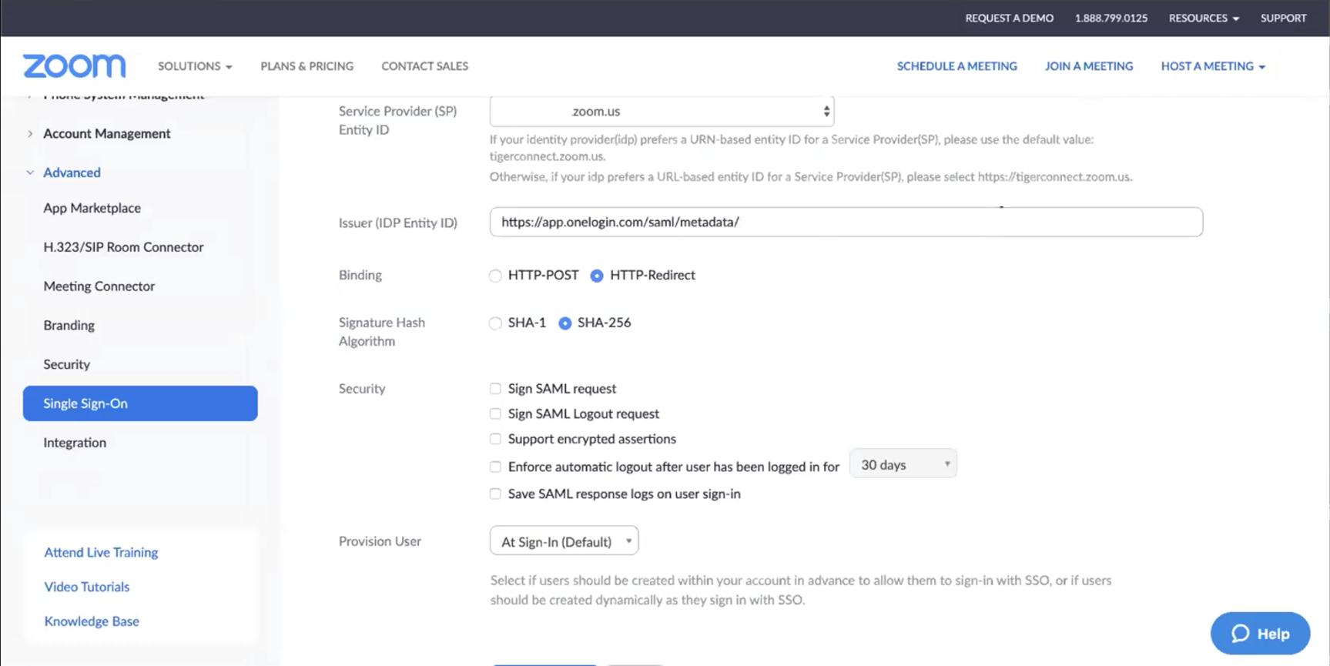1330x666 pixels.
Task: Click Join a Meeting link
Action: pos(1089,66)
